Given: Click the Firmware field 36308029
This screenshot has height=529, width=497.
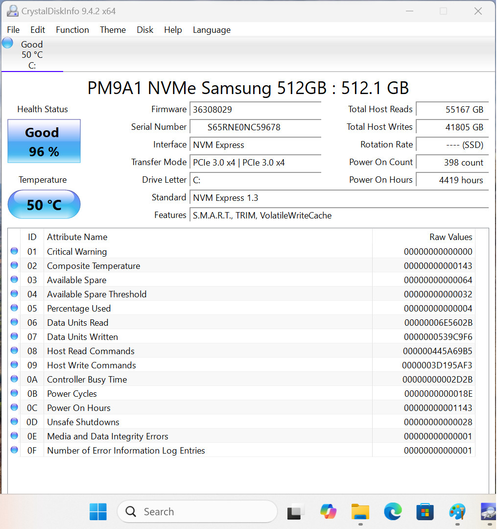Looking at the screenshot, I should point(255,110).
